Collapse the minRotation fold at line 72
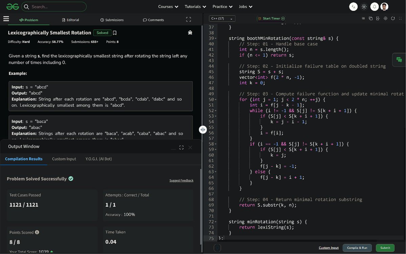Image resolution: width=406 pixels, height=254 pixels. tap(216, 222)
